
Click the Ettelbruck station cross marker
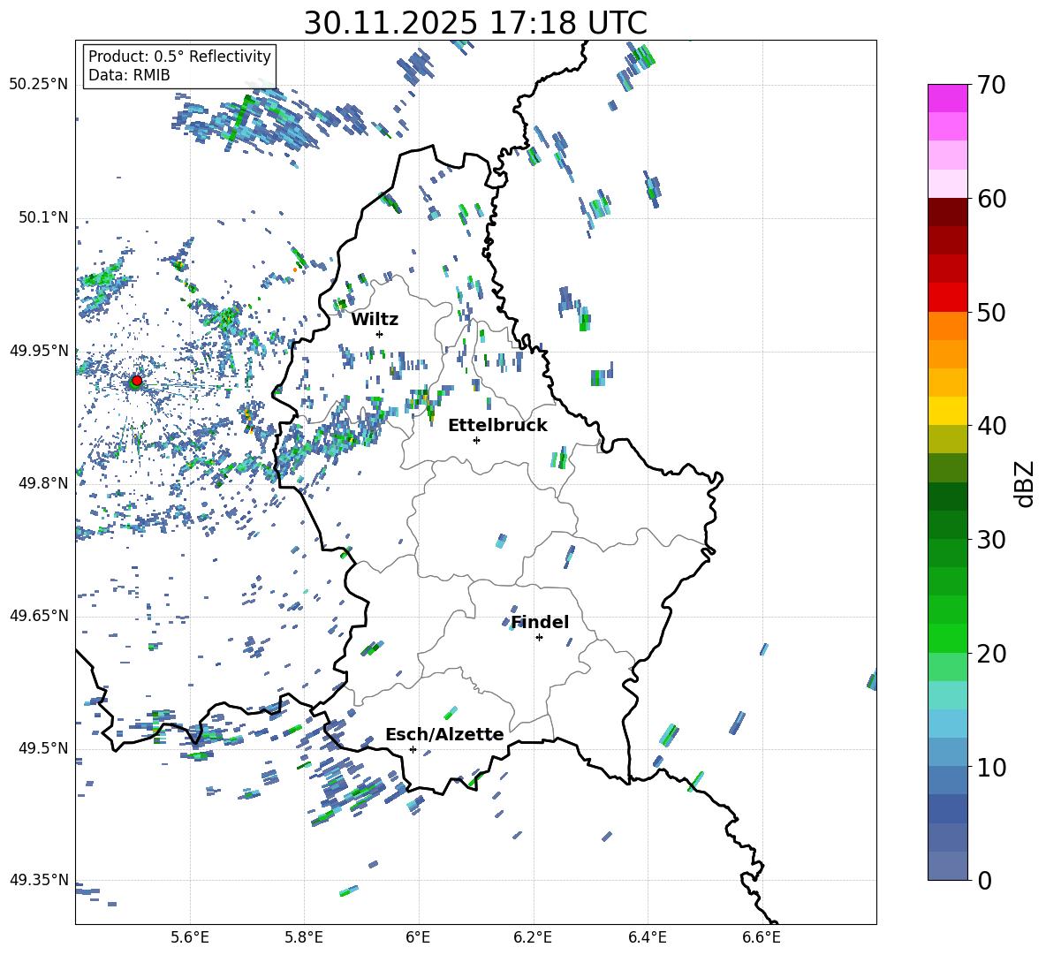pyautogui.click(x=476, y=440)
